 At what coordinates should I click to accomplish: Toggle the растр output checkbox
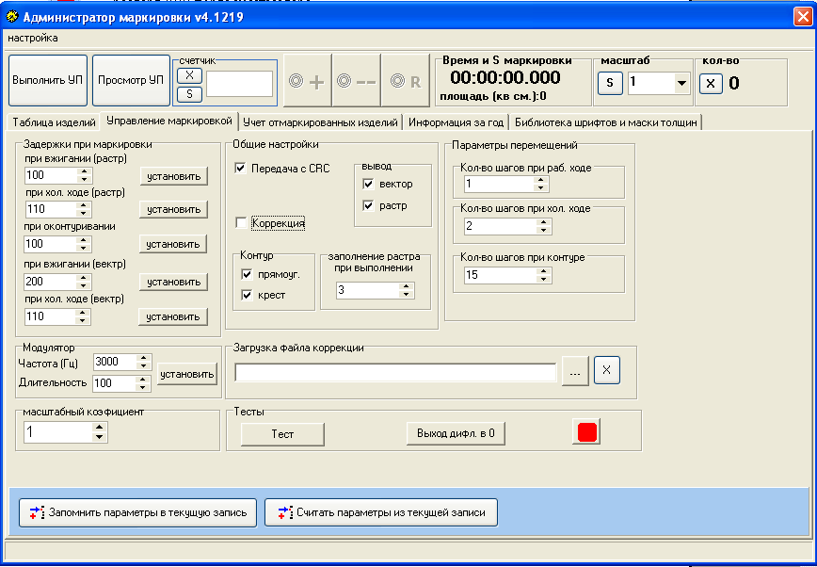[368, 205]
